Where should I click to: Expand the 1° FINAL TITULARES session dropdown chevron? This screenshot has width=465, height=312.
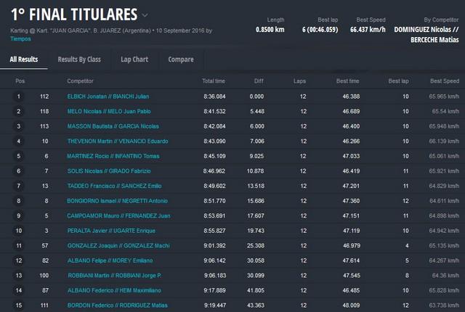click(x=145, y=15)
